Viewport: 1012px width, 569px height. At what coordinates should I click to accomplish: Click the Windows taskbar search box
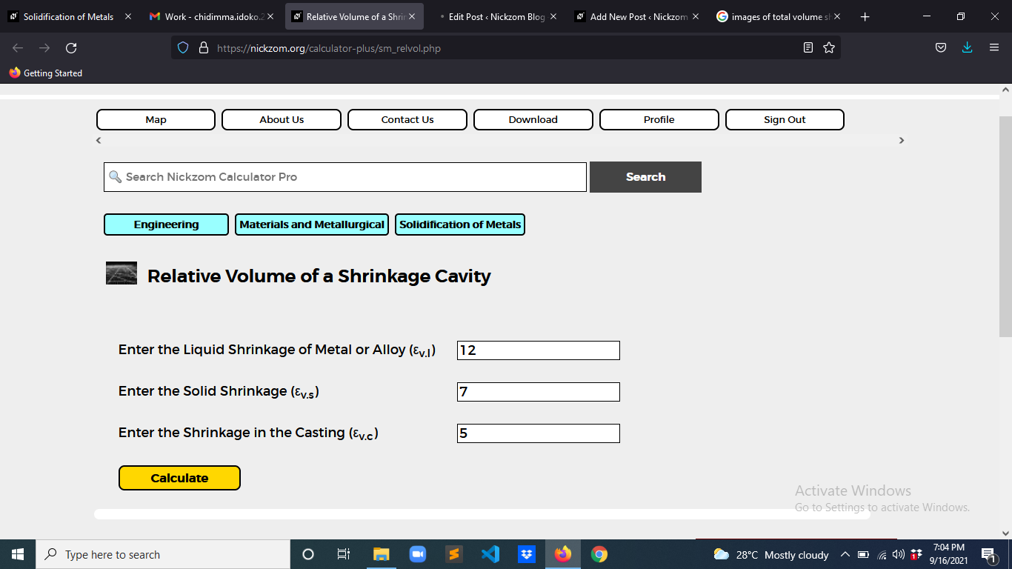pyautogui.click(x=163, y=554)
